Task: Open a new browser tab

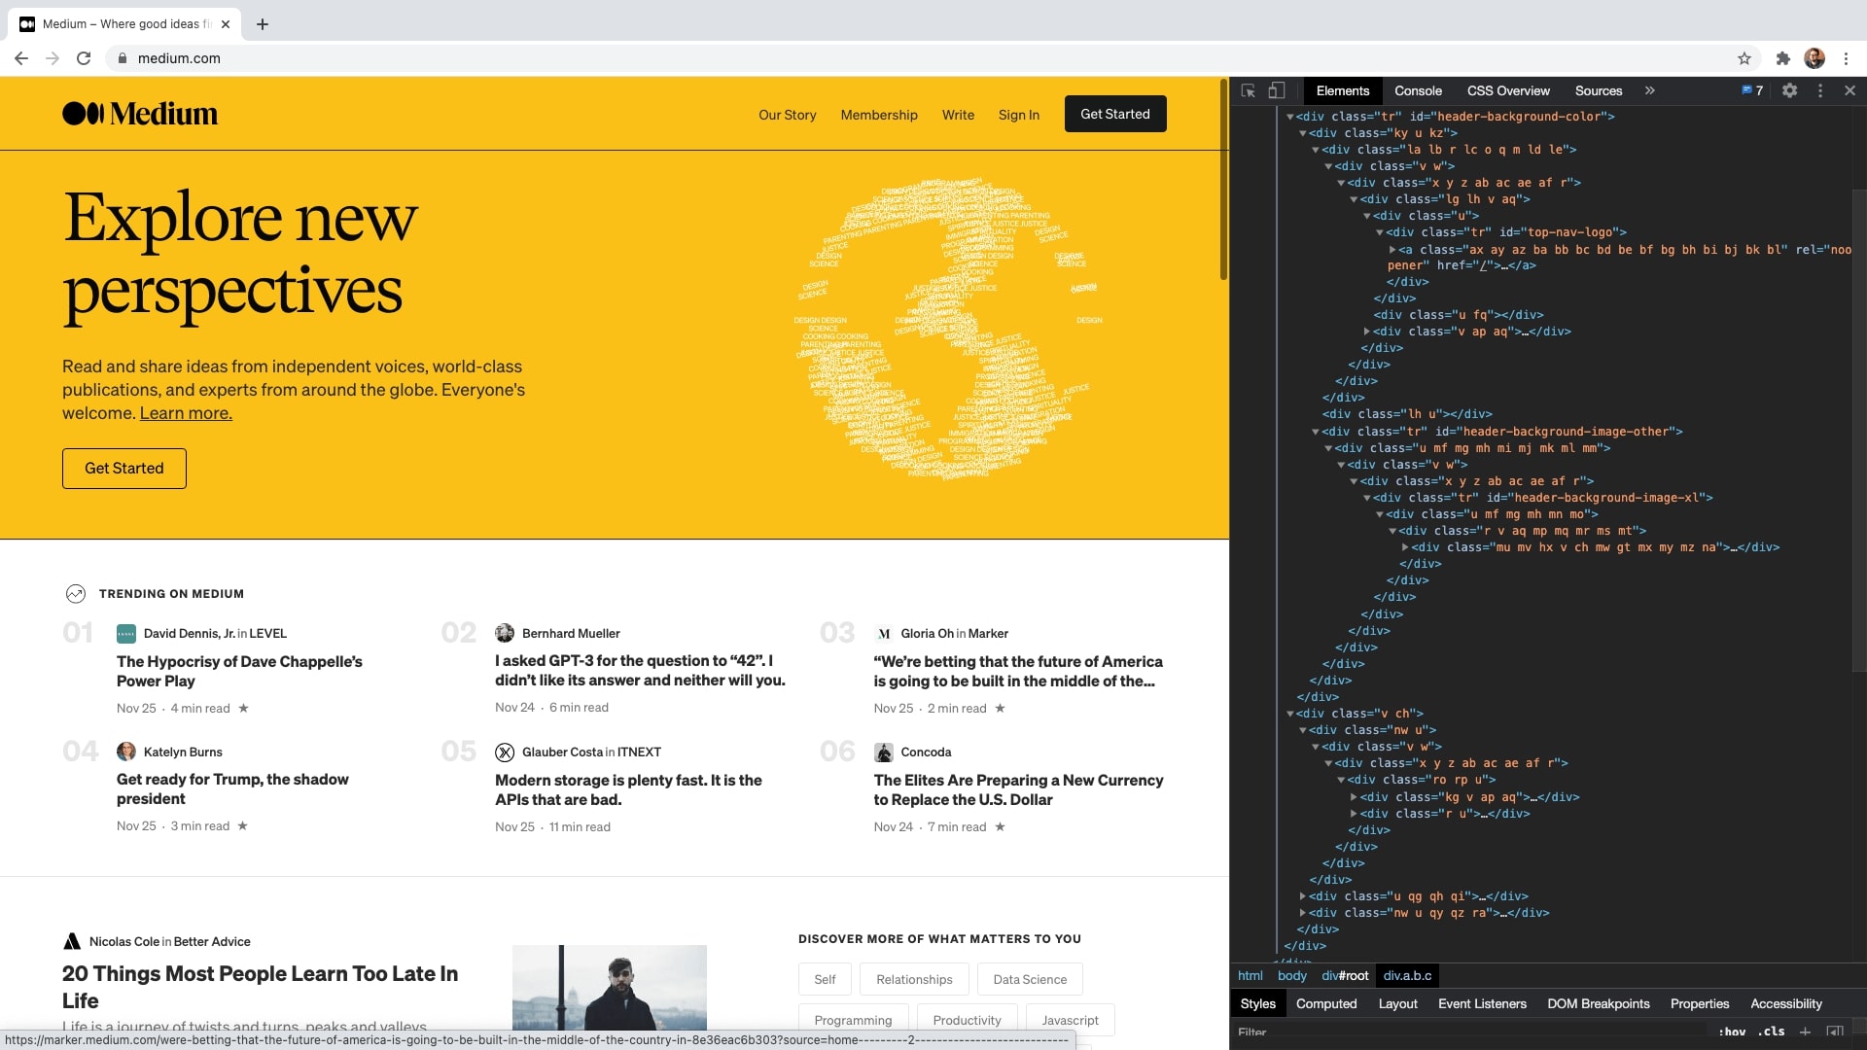Action: [263, 24]
